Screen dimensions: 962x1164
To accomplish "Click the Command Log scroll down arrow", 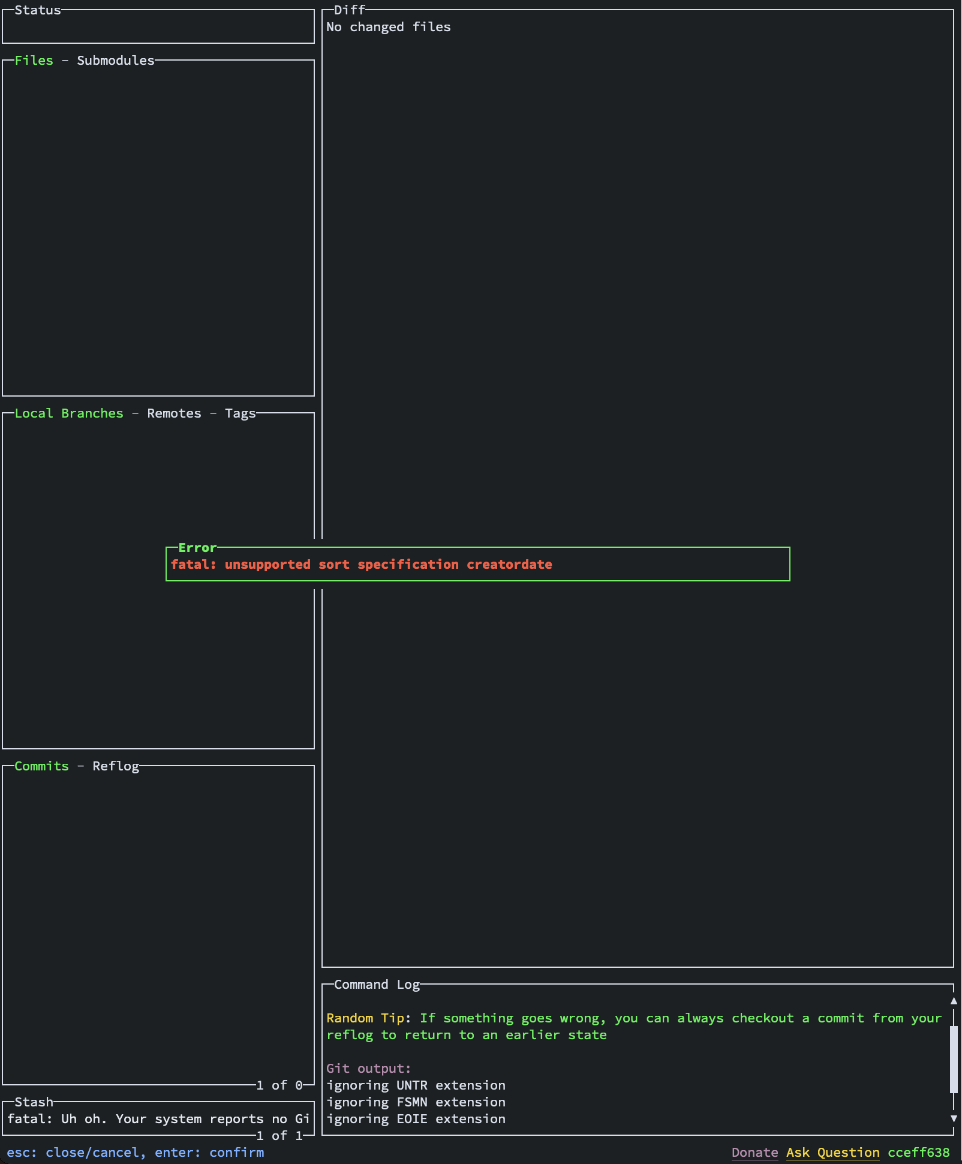I will pyautogui.click(x=954, y=1118).
